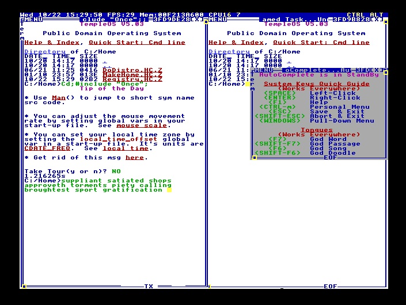The height and width of the screenshot is (305, 406).
Task: Close the left terminal window with [X]
Action: (197, 20)
